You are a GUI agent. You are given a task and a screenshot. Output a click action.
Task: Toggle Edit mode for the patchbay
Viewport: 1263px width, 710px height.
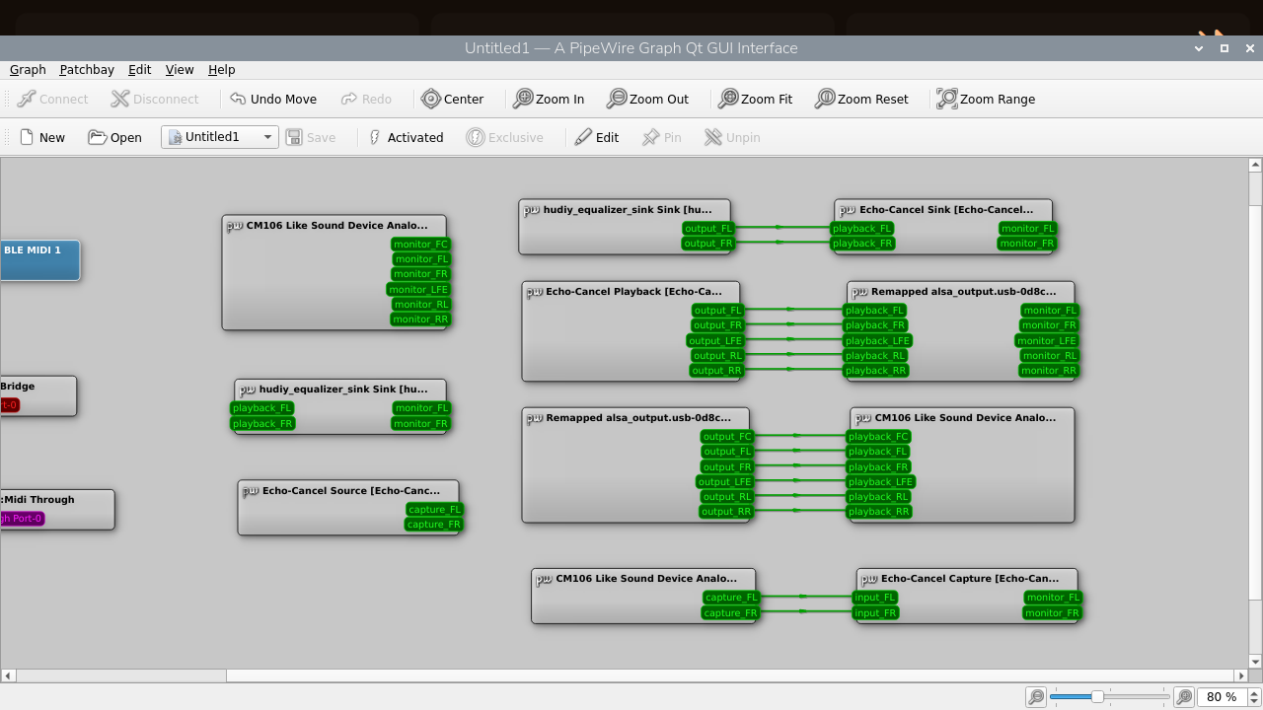pos(596,137)
